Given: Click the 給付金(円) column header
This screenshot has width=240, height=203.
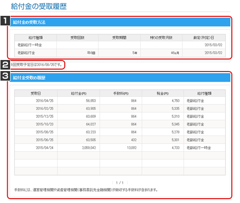Looking at the screenshot, I should click(x=79, y=93).
